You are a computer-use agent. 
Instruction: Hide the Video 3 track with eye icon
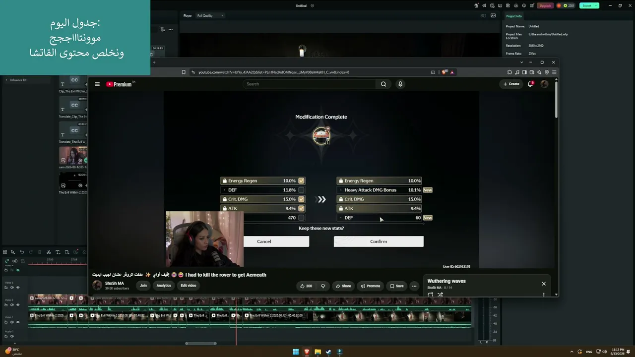click(18, 288)
